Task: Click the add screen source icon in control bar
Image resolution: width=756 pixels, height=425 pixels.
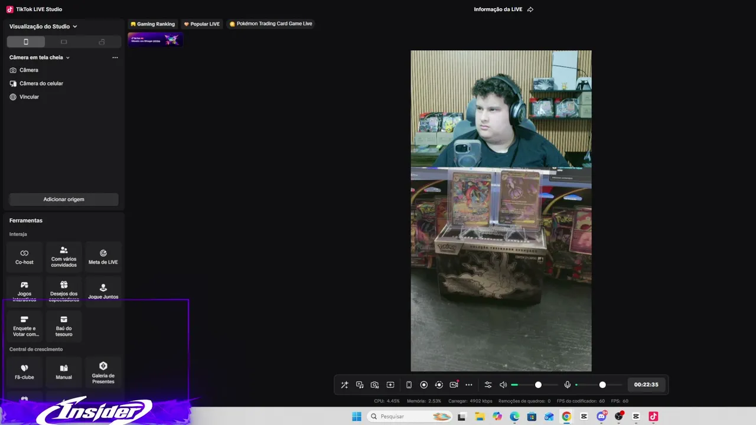Action: (x=390, y=385)
